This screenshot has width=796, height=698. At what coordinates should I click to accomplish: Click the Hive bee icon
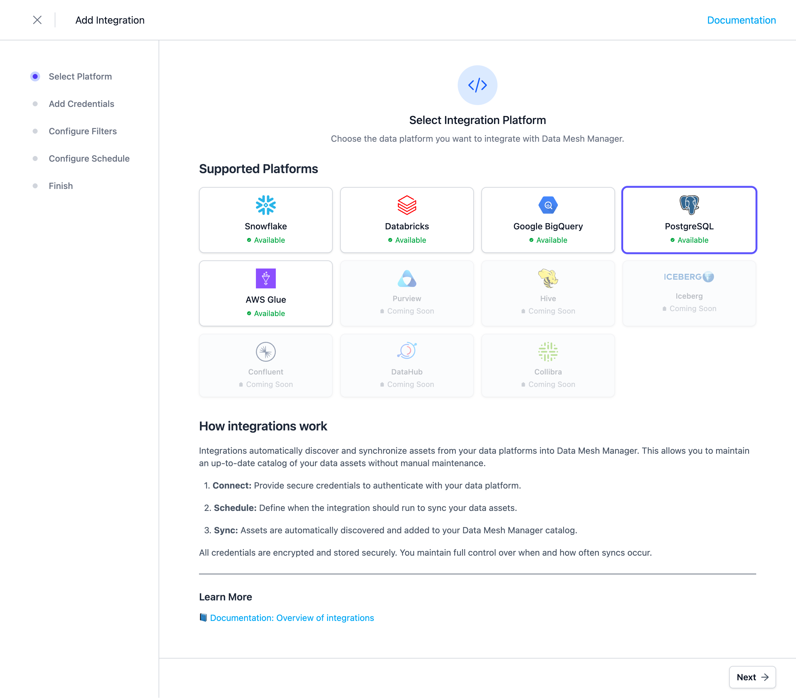(548, 278)
